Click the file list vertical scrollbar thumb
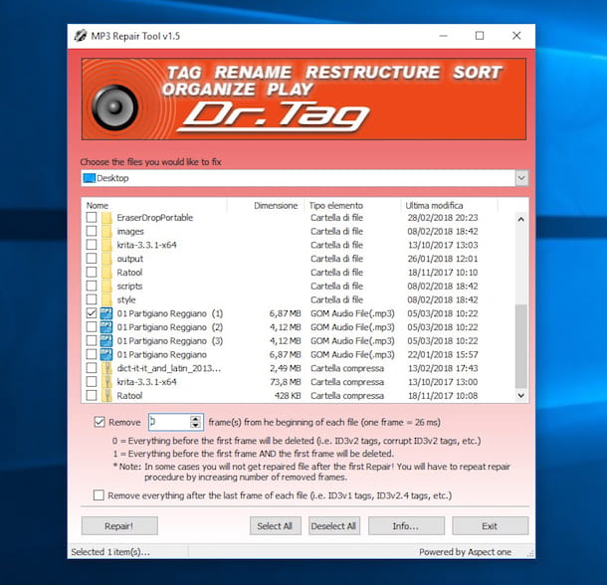The height and width of the screenshot is (585, 607). (x=521, y=346)
